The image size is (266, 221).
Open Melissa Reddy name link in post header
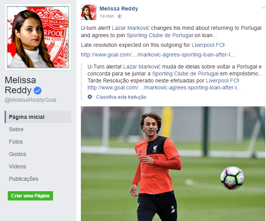119,9
